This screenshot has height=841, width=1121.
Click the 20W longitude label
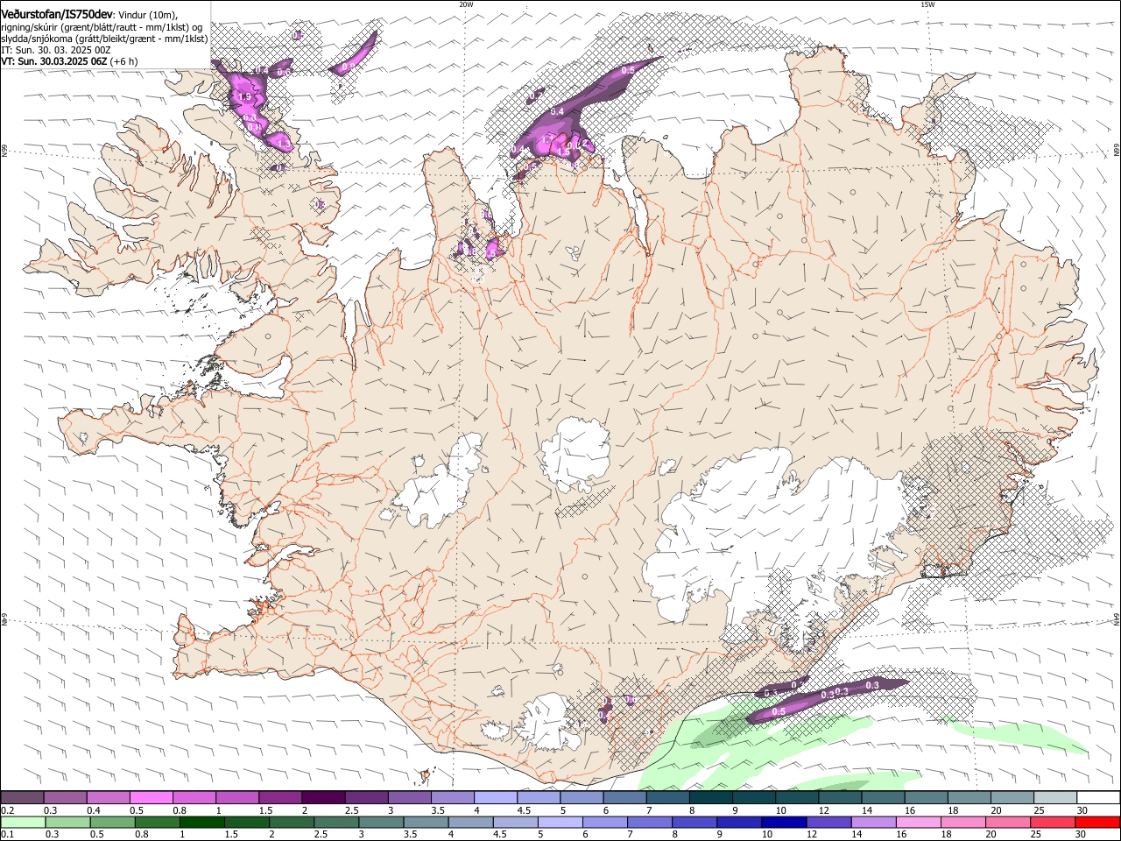click(x=466, y=4)
